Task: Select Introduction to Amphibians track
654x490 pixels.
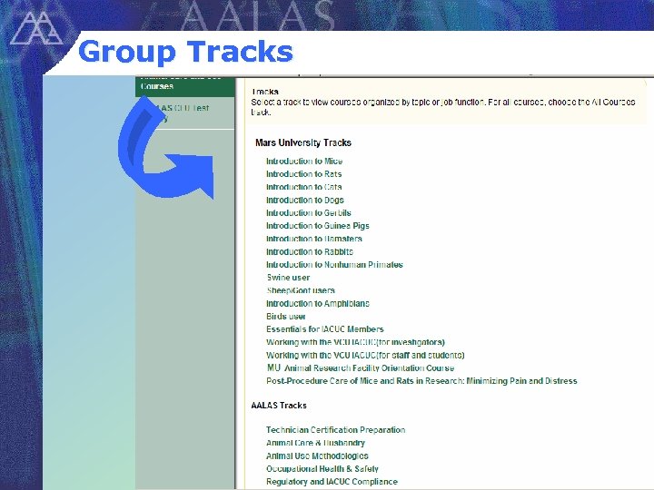Action: tap(318, 303)
